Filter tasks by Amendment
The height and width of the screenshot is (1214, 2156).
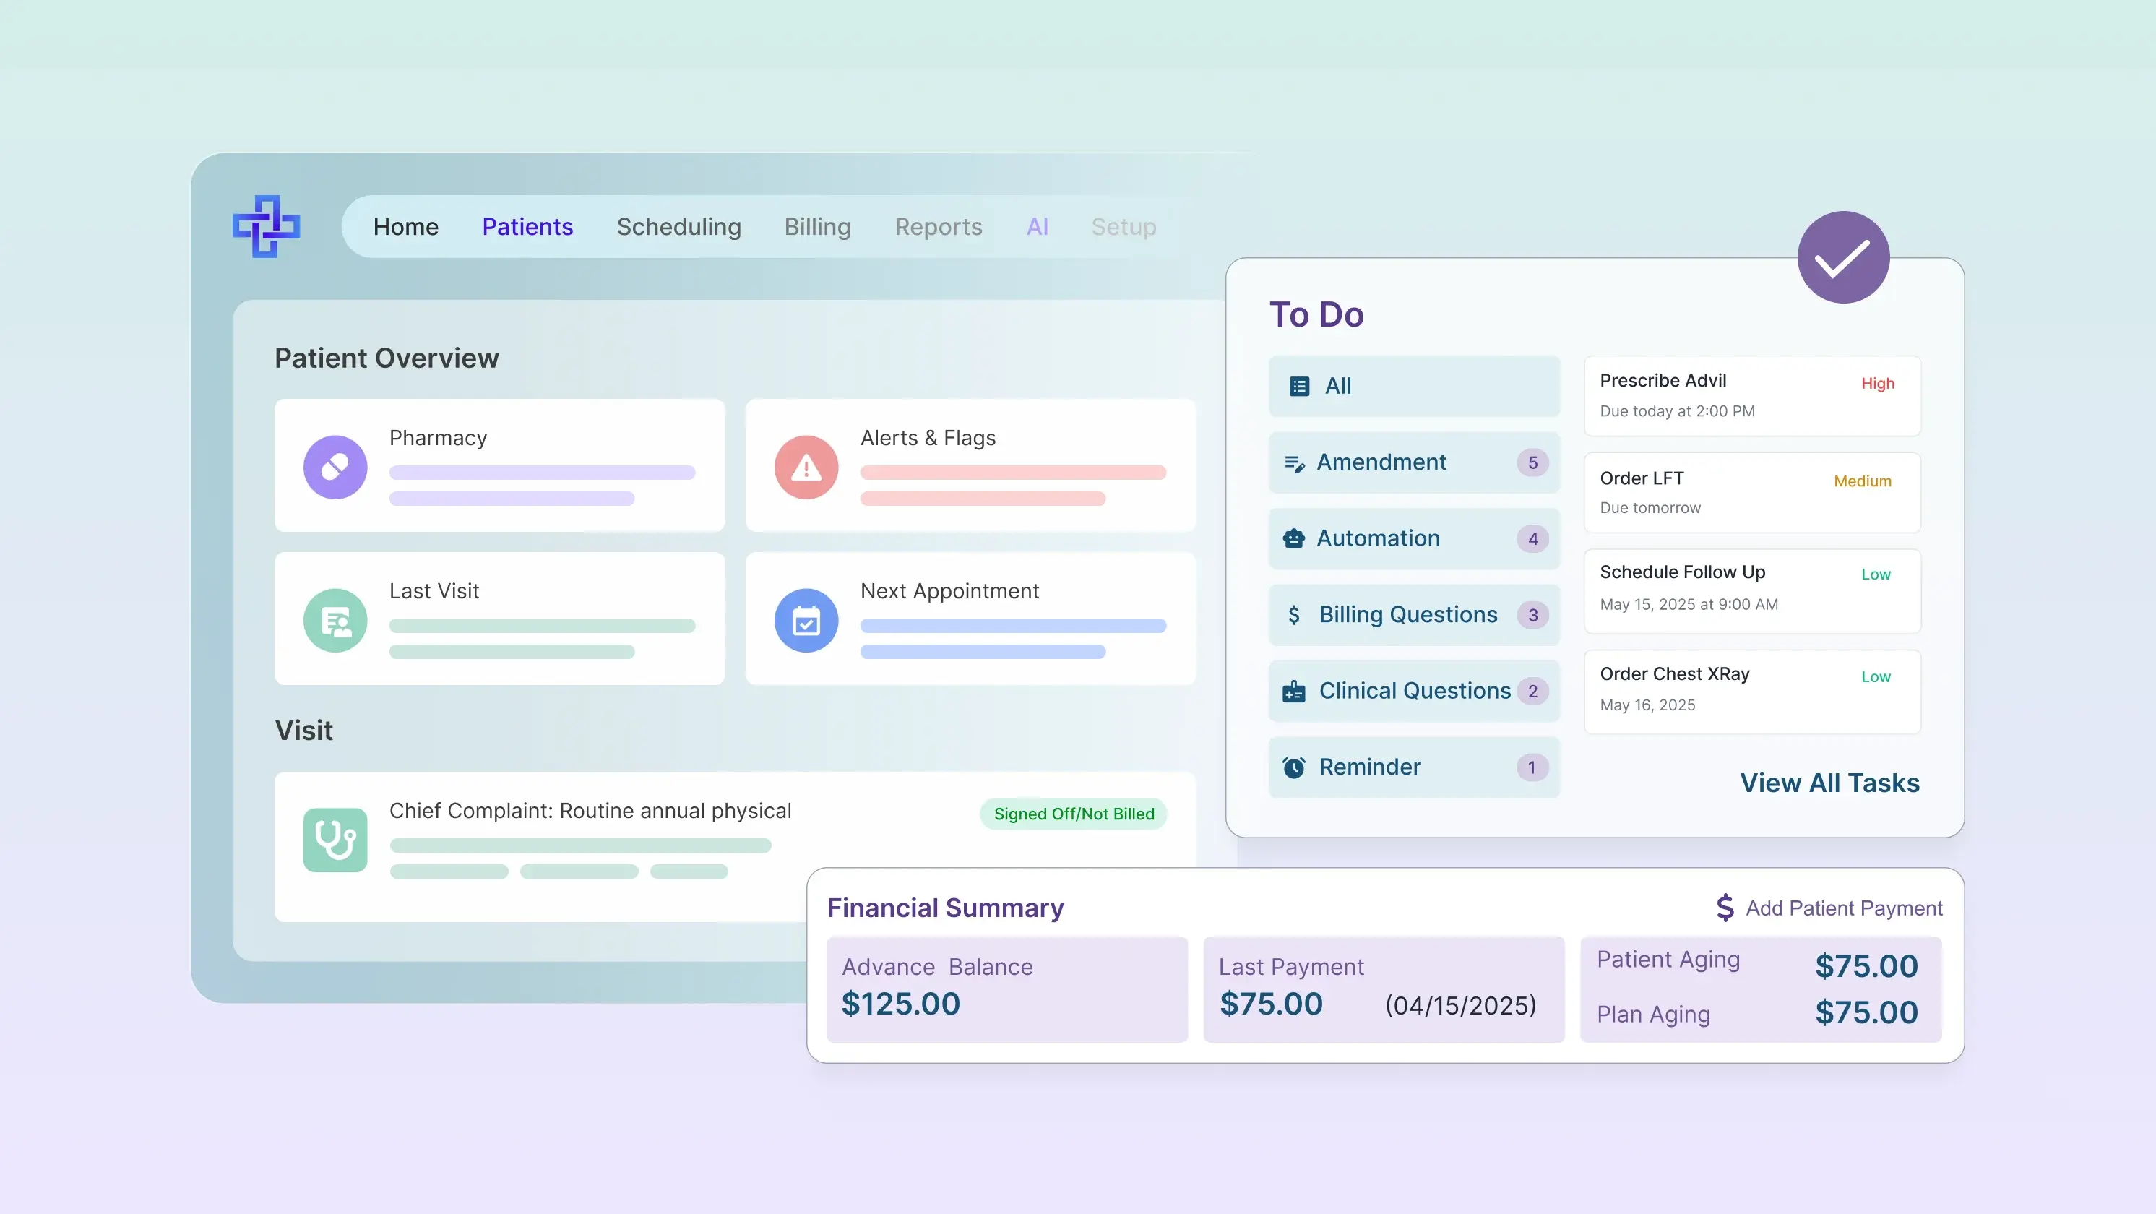coord(1414,462)
